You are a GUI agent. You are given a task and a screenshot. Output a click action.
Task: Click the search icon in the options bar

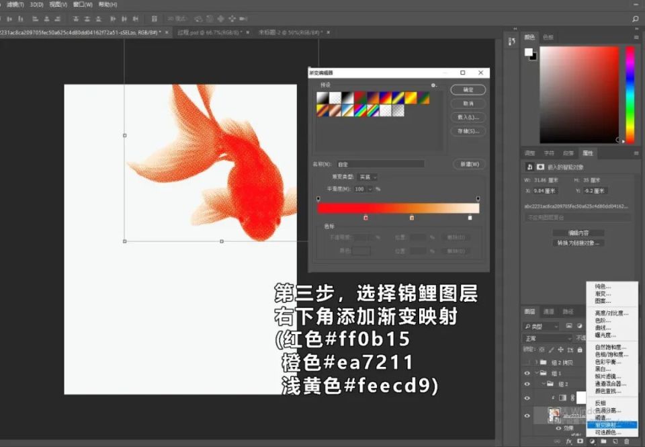pyautogui.click(x=636, y=19)
